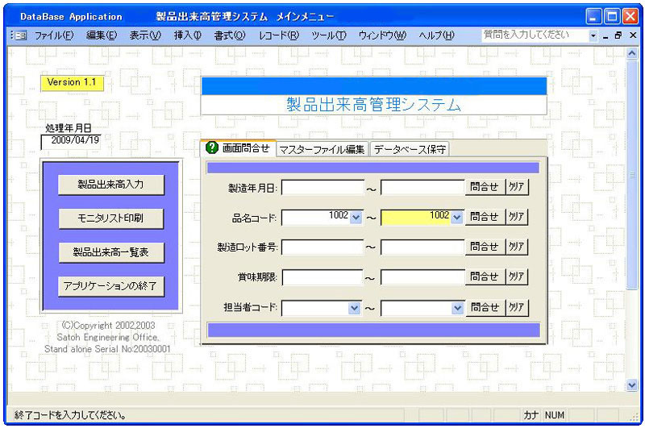Click the 質問を入力してください help box
This screenshot has width=645, height=428.
click(535, 35)
